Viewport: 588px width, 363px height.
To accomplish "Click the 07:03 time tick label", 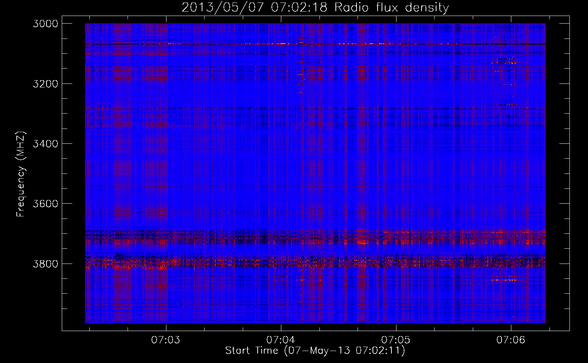I will (x=166, y=340).
